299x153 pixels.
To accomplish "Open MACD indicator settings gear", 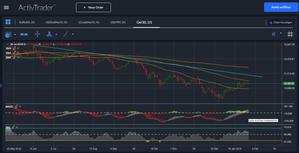I will point(16,106).
